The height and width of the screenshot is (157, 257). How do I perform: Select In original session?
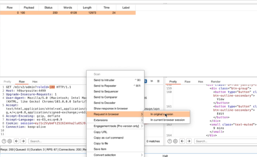(x=167, y=114)
